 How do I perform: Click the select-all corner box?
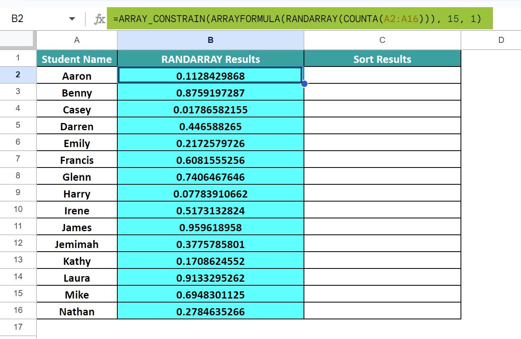coord(18,40)
